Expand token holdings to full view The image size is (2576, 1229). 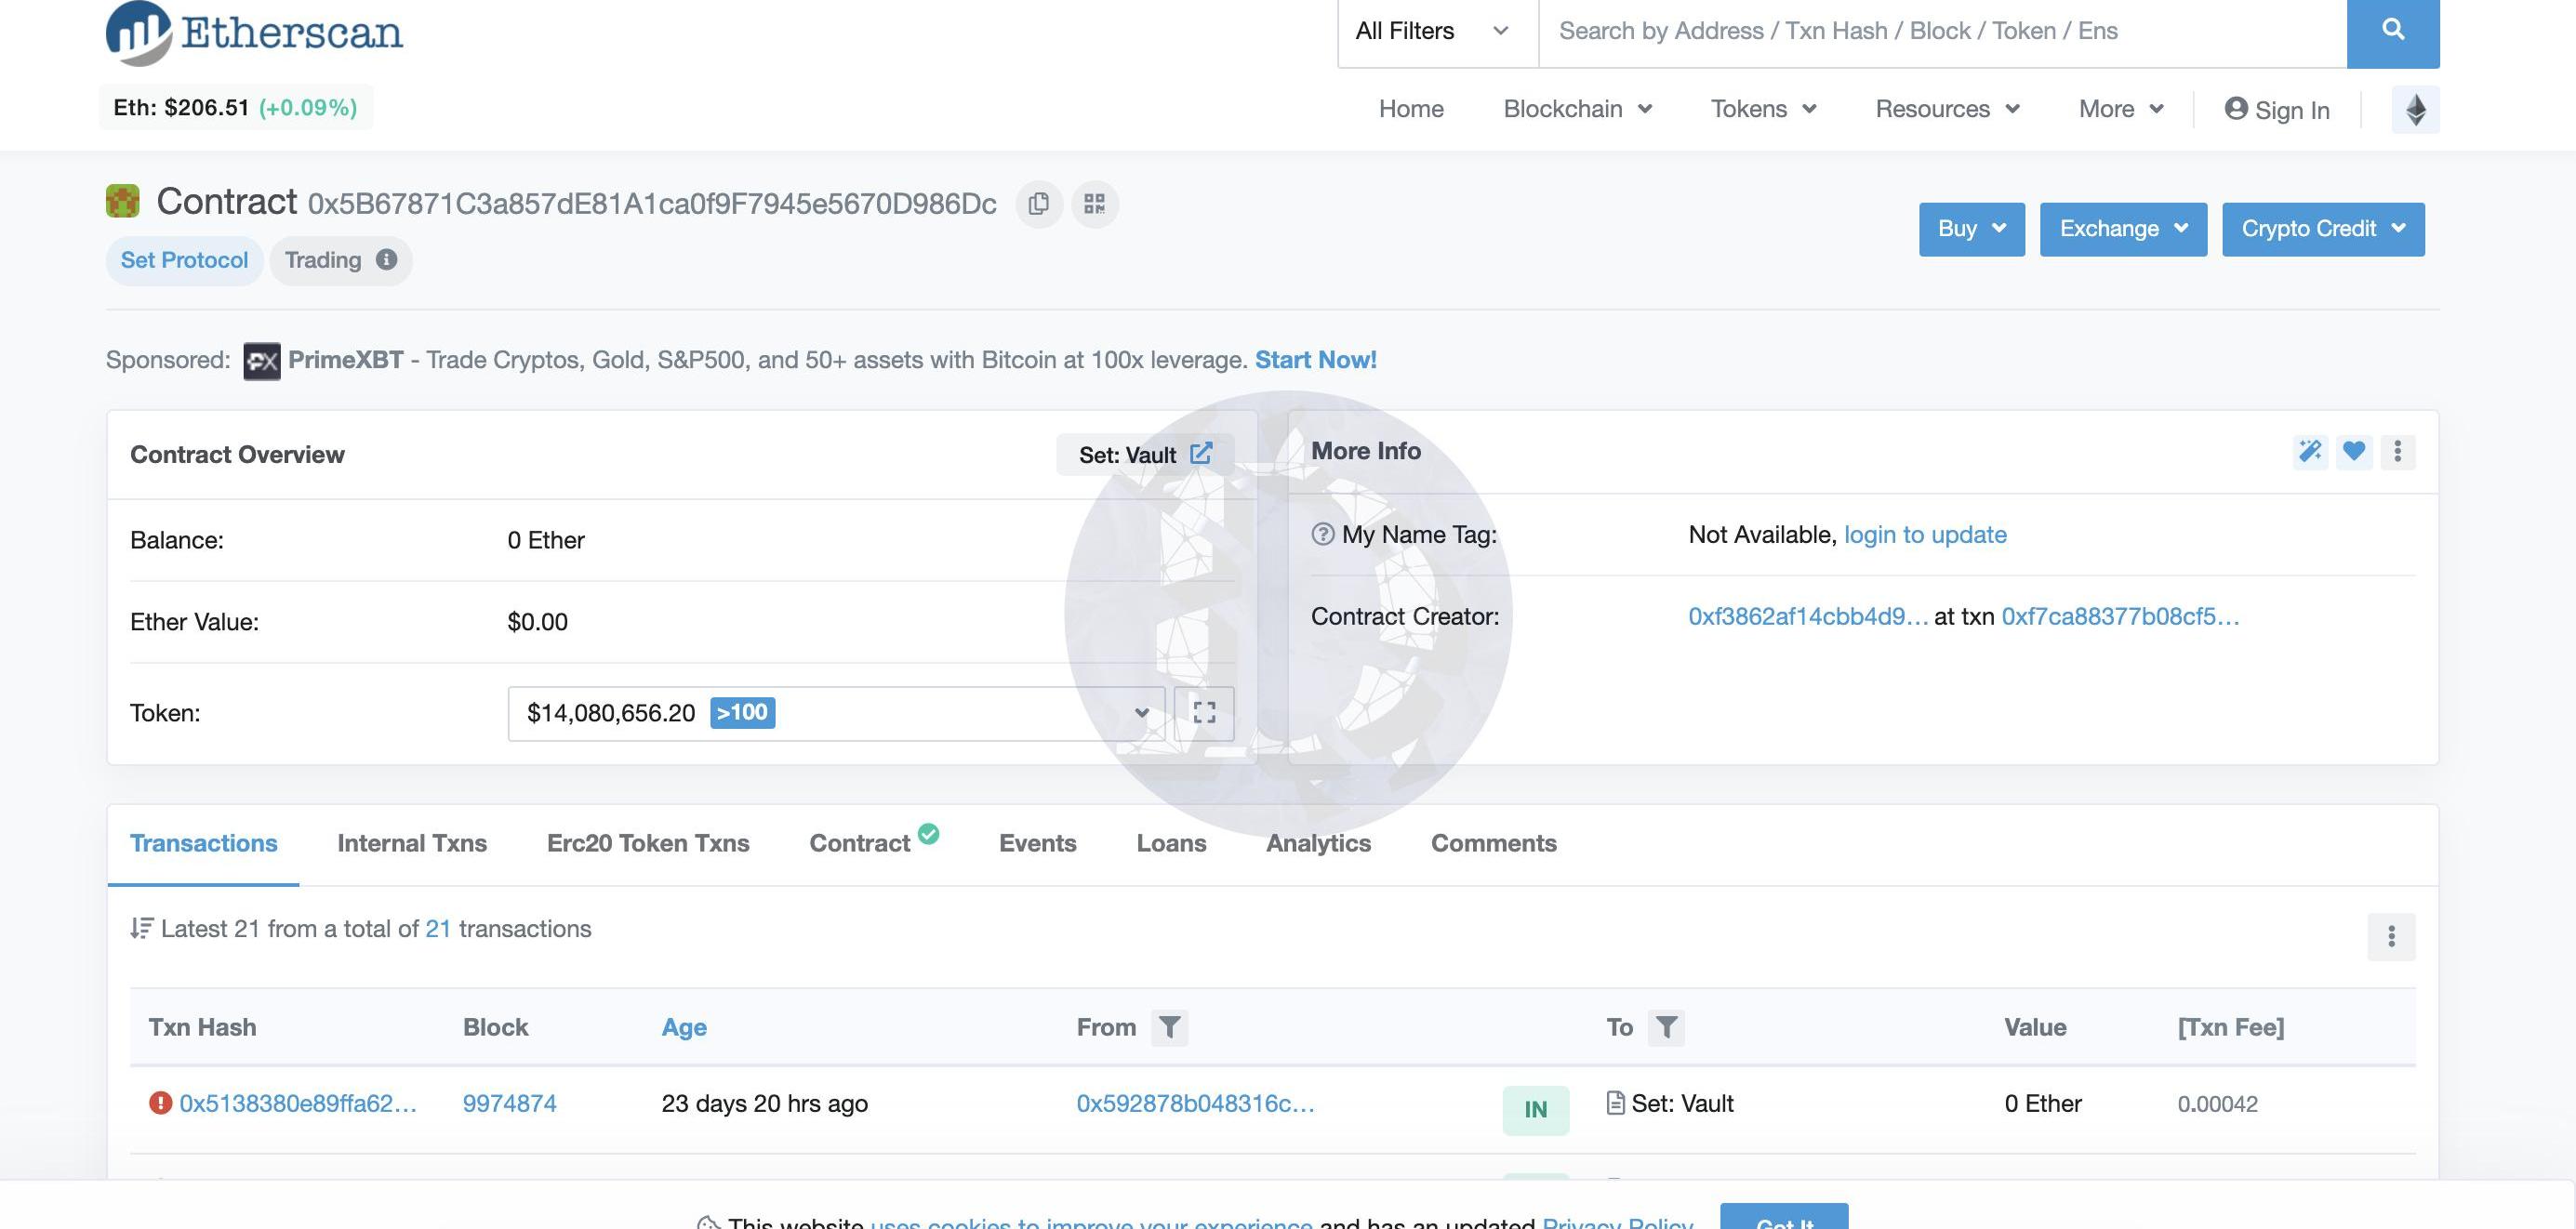pyautogui.click(x=1204, y=713)
